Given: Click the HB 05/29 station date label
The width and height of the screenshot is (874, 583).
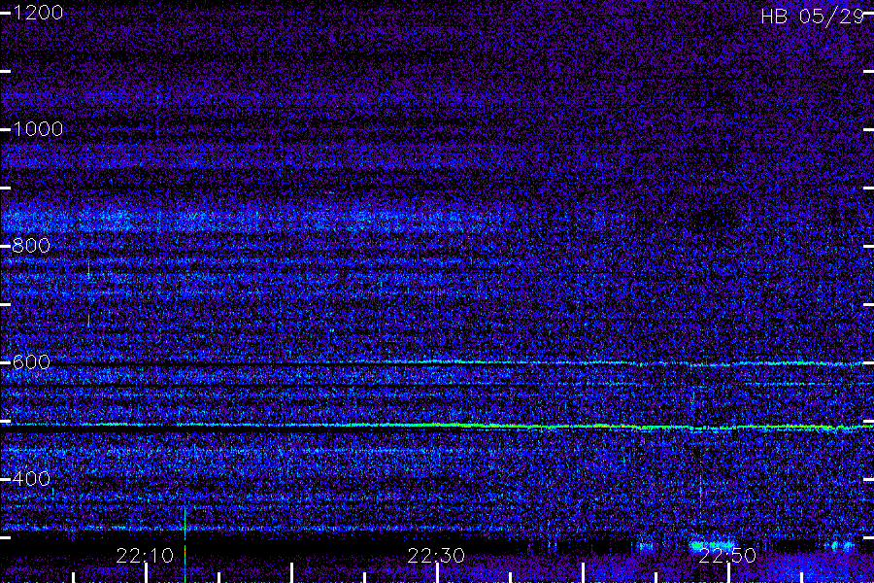Looking at the screenshot, I should pos(812,17).
